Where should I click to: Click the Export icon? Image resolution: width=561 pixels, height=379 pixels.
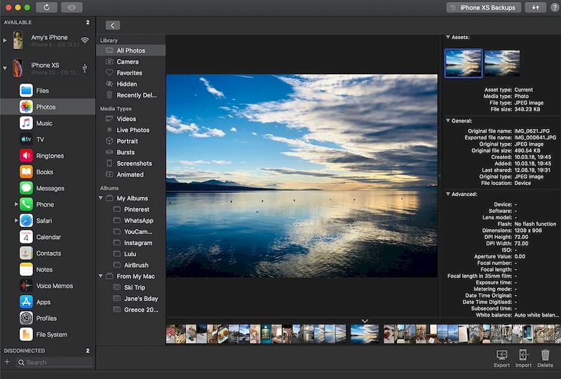(x=501, y=356)
